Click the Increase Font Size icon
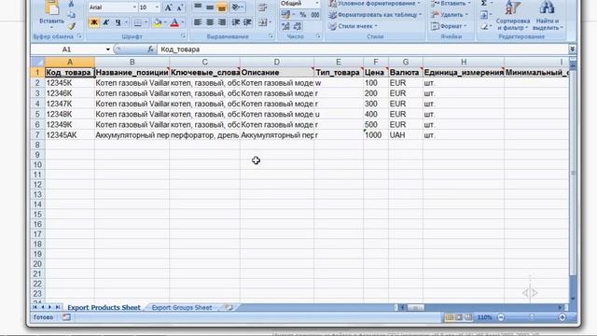 pyautogui.click(x=168, y=7)
